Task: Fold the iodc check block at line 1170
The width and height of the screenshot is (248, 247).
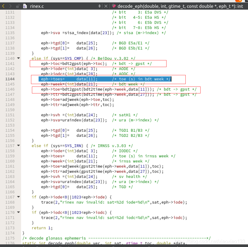Action: [x=19, y=212]
